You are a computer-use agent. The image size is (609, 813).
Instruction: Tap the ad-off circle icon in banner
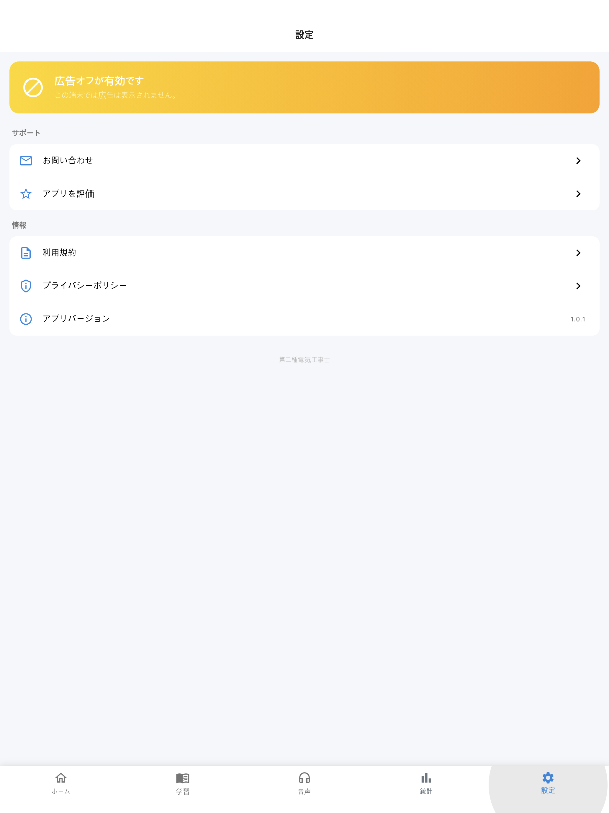tap(33, 87)
